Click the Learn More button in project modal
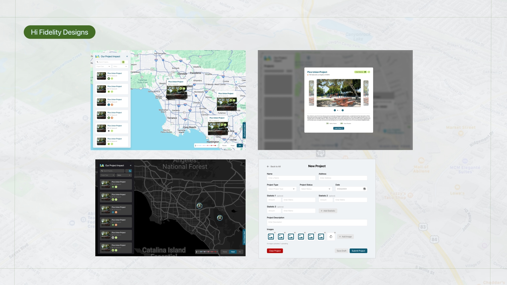507x285 pixels. pos(339,129)
